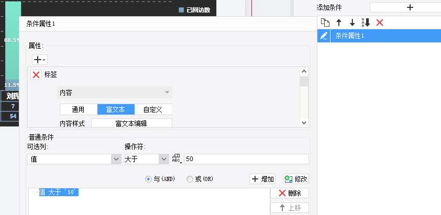Click the property list scrollbar thumb
The image size is (441, 215).
pyautogui.click(x=304, y=81)
